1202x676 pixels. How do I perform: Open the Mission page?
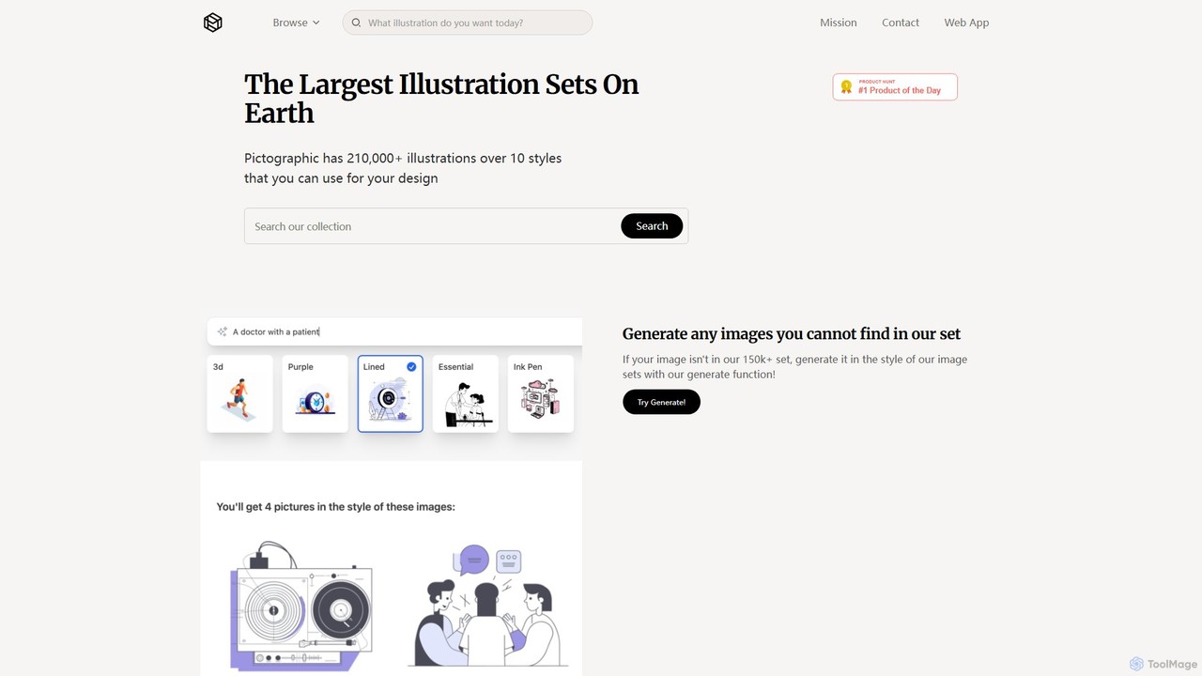(839, 23)
